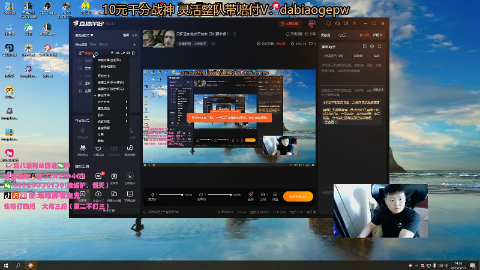480x270 pixels.
Task: Click 设置 in the context menu
Action: coord(100,134)
